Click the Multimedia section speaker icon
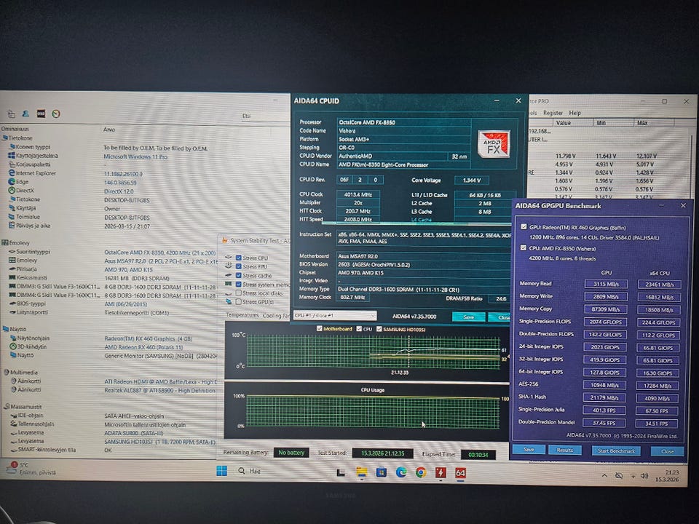Screen dimensions: 699x524 [7, 372]
